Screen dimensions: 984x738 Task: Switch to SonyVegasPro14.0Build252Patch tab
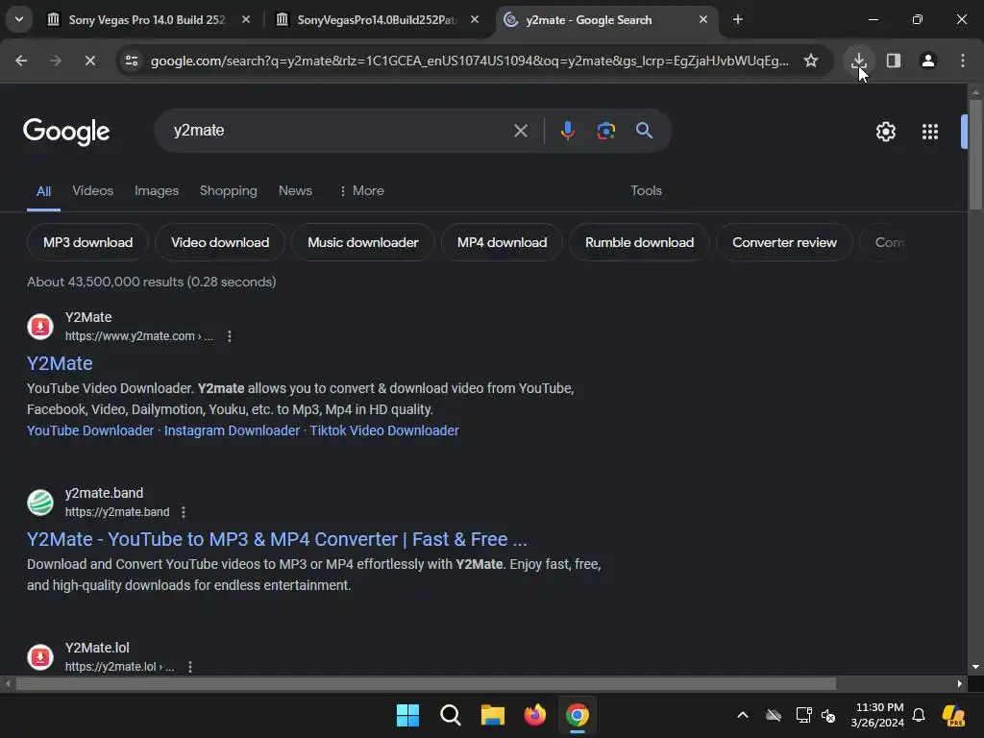point(376,19)
